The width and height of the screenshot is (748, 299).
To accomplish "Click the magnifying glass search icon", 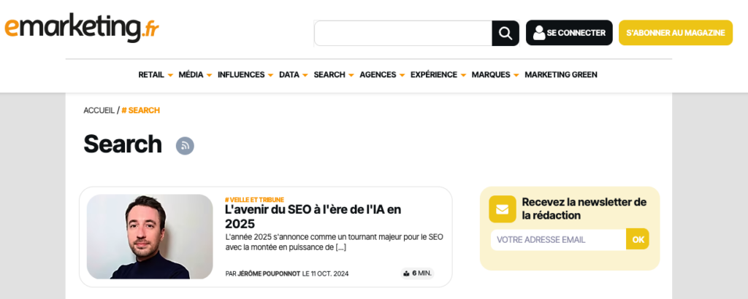I will tap(505, 33).
